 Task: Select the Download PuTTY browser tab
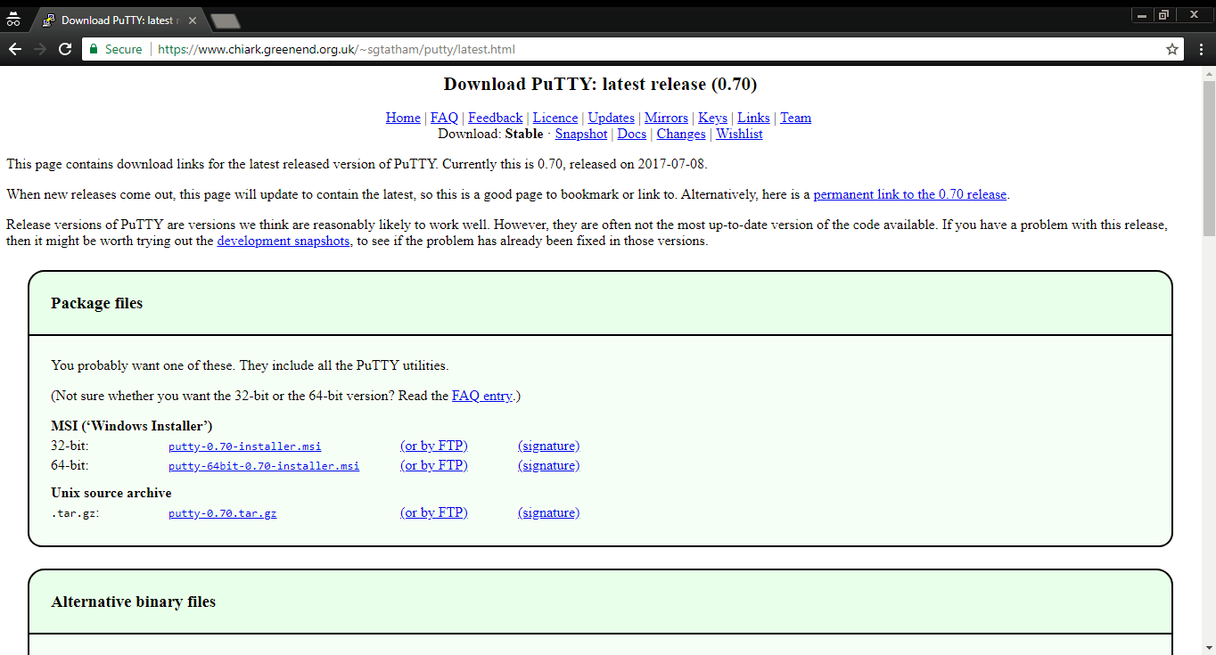(x=116, y=20)
